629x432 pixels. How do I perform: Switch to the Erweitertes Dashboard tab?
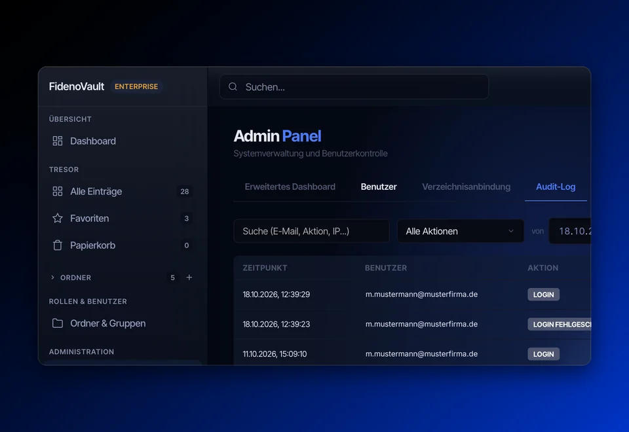(290, 187)
